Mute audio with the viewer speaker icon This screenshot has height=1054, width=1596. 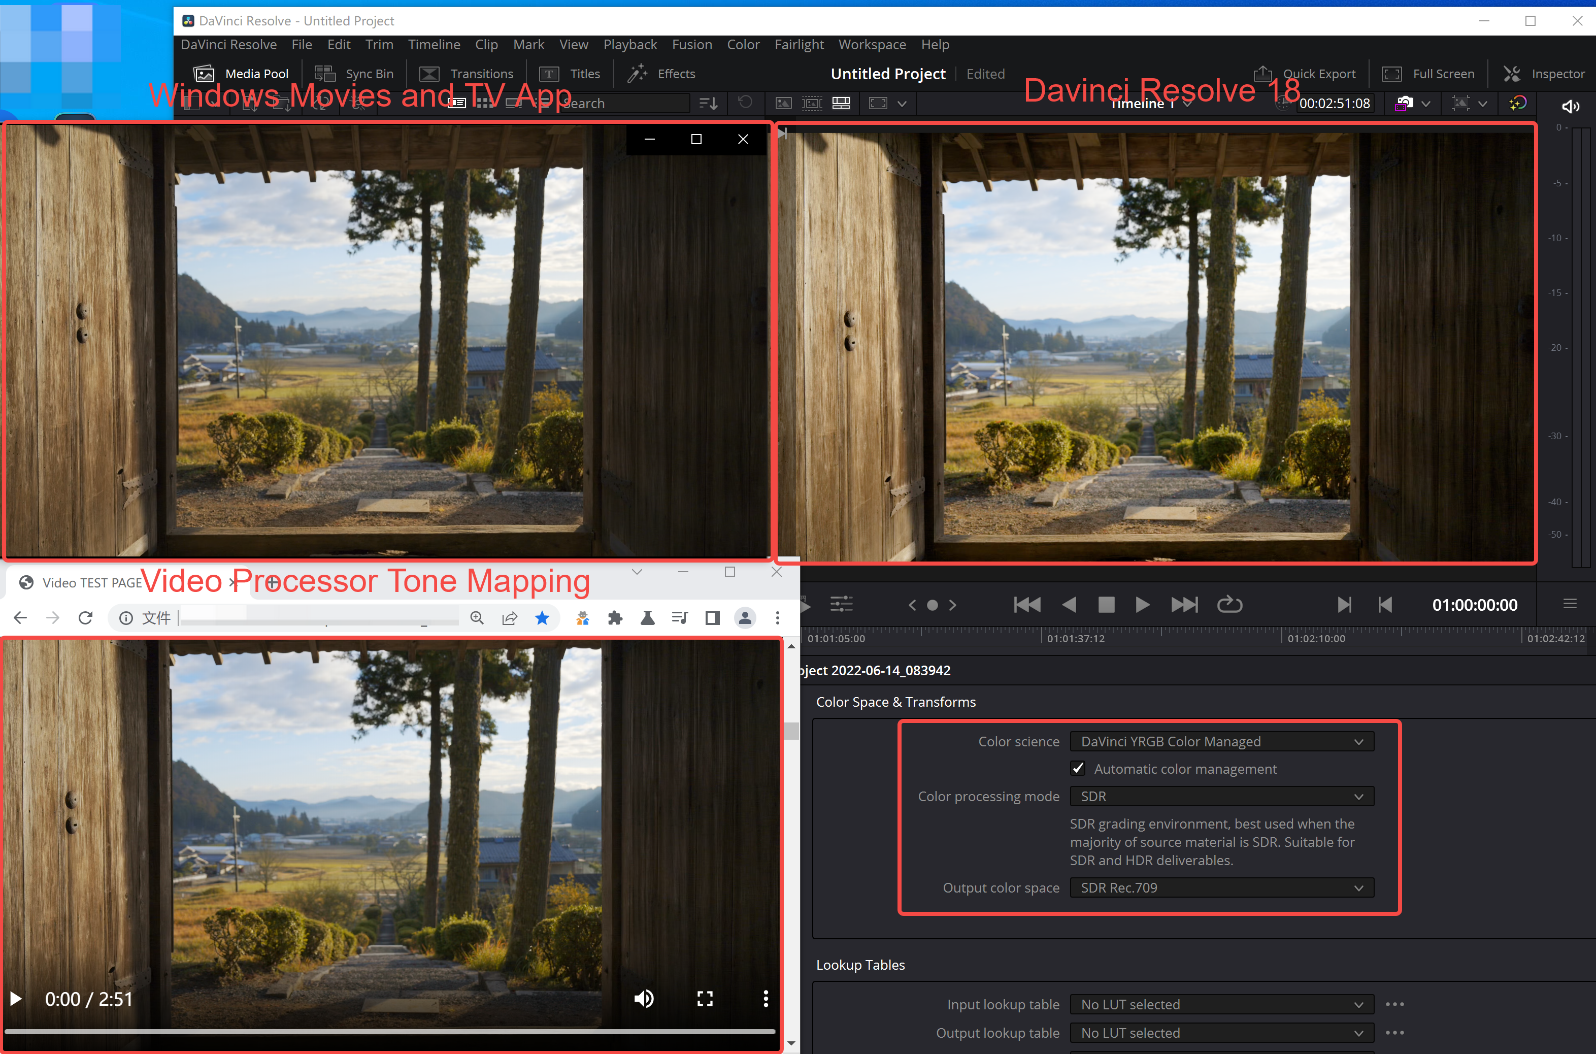pyautogui.click(x=1571, y=106)
